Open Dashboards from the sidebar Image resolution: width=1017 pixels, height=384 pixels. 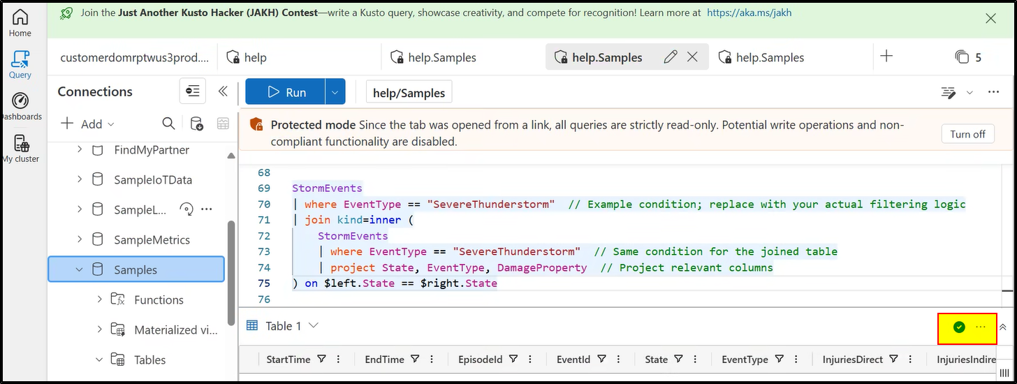tap(20, 106)
